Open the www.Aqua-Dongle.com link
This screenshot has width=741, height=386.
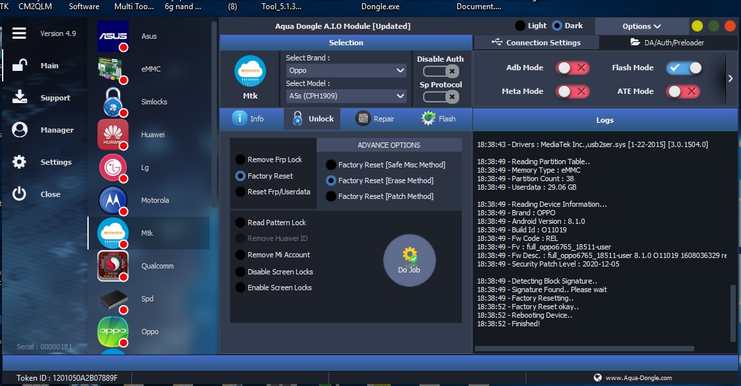(639, 378)
